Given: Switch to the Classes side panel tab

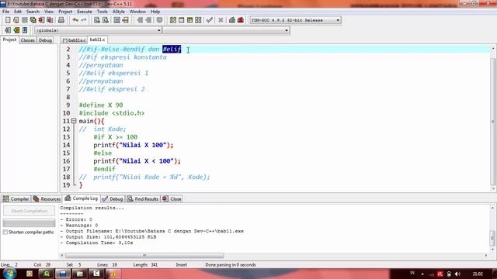Looking at the screenshot, I should pyautogui.click(x=28, y=40).
